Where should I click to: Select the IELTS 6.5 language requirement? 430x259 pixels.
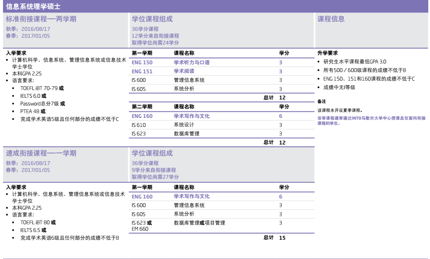(33, 230)
